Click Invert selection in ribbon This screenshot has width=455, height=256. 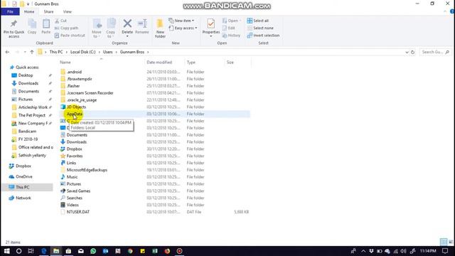(263, 35)
